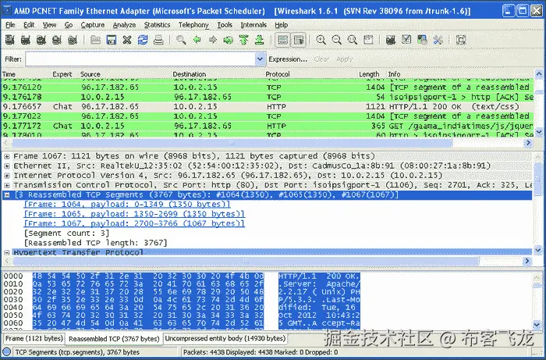The height and width of the screenshot is (360, 546).
Task: Toggle packet list colorization
Action: coord(282,40)
